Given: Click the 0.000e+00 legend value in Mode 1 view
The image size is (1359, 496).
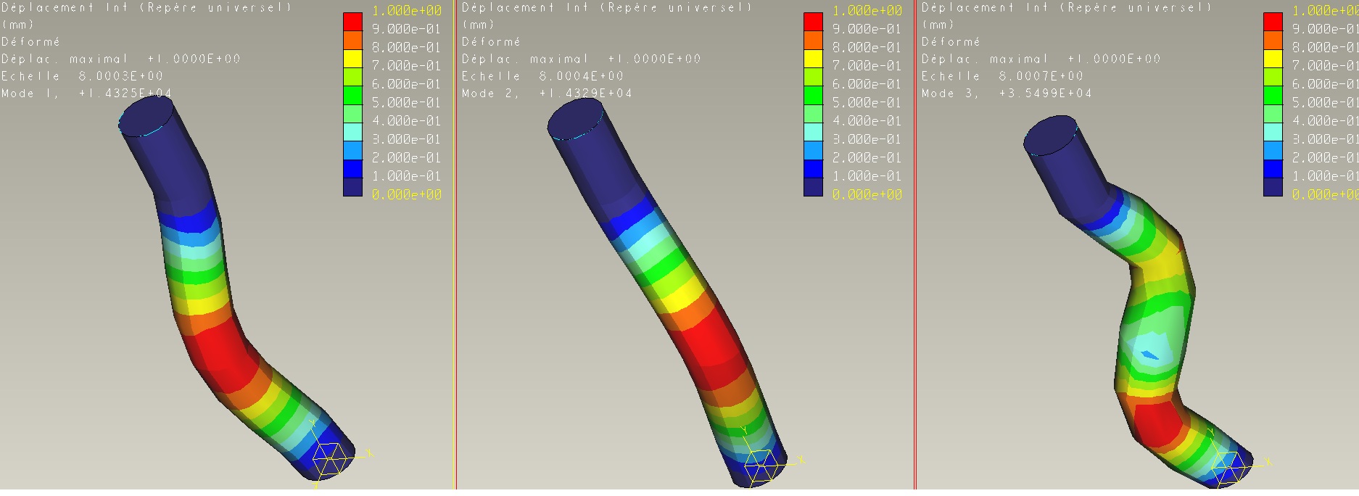Looking at the screenshot, I should 407,194.
